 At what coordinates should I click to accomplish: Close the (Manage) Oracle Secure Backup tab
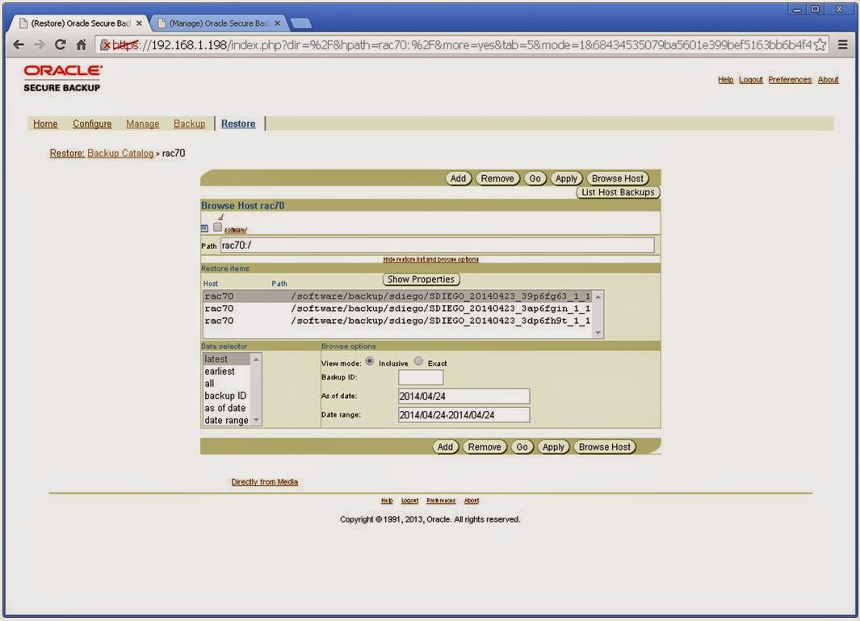click(277, 23)
